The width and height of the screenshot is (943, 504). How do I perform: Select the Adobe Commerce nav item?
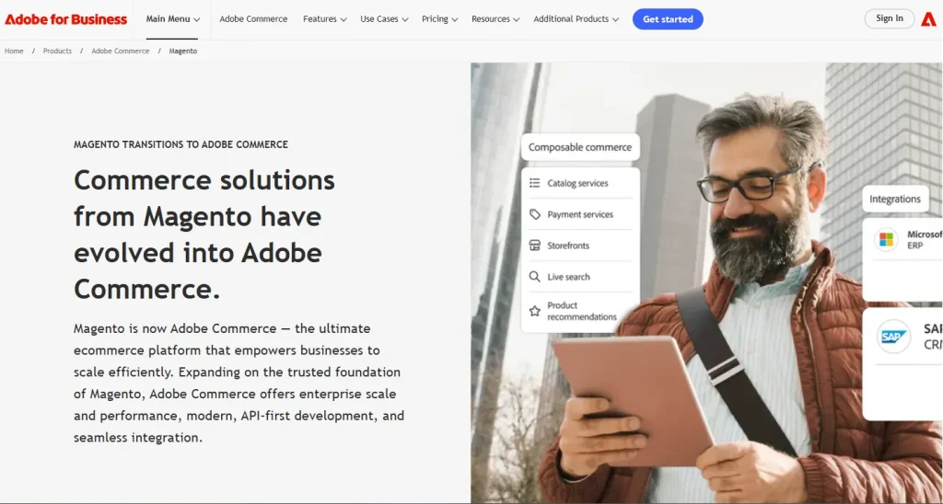point(253,19)
